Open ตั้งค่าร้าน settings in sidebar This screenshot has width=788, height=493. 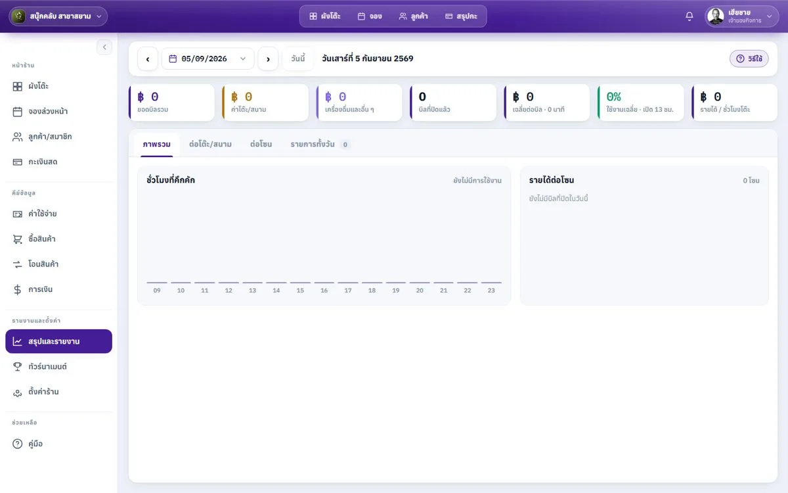58,392
